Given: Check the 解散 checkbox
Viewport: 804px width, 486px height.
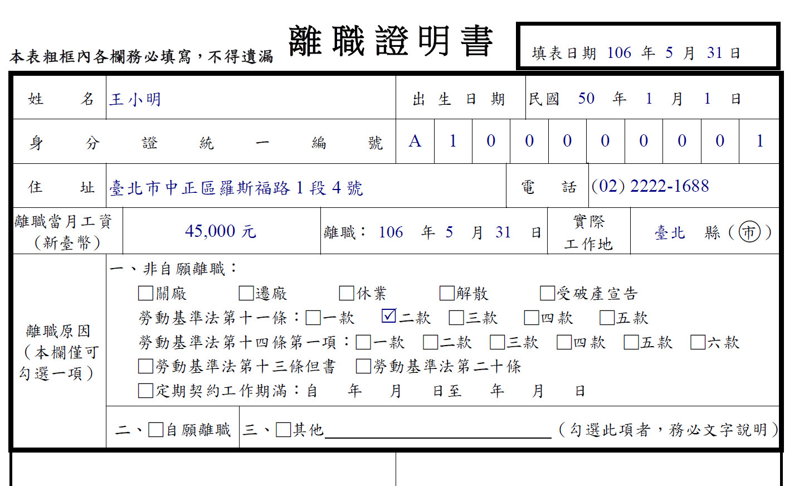Looking at the screenshot, I should pos(447,293).
